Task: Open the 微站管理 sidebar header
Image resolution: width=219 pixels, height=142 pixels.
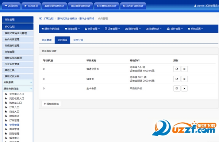Action: click(x=18, y=19)
